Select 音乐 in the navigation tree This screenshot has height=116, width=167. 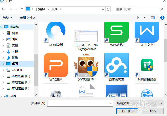click(x=15, y=58)
